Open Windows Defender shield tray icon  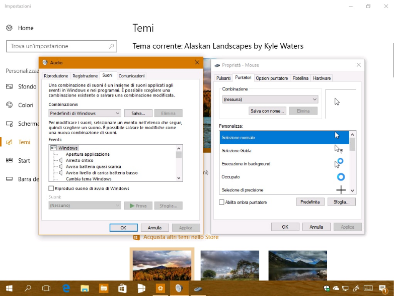pos(327,288)
